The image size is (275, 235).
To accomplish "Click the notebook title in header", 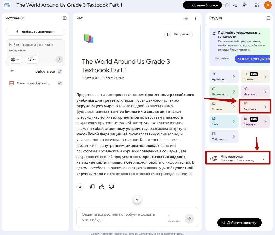I will point(69,5).
